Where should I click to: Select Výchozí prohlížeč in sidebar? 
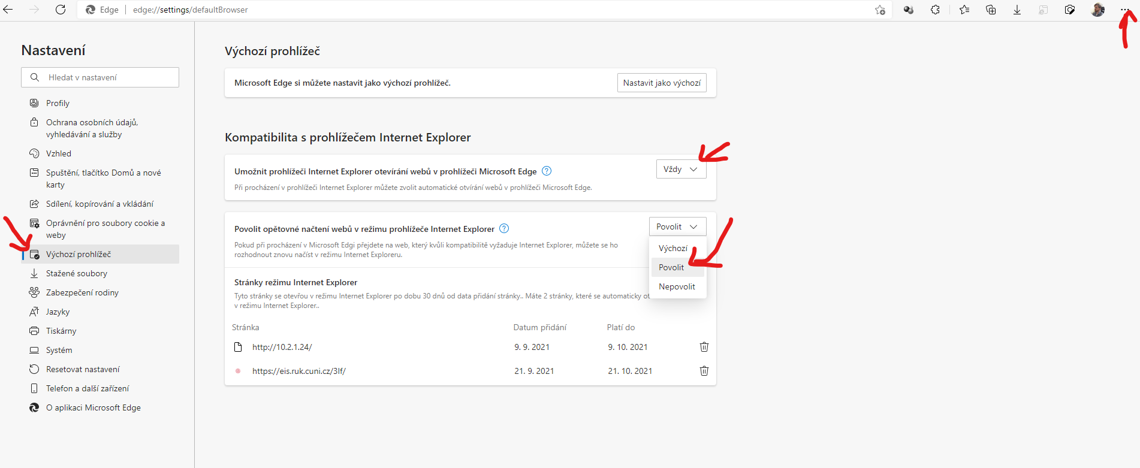coord(100,254)
